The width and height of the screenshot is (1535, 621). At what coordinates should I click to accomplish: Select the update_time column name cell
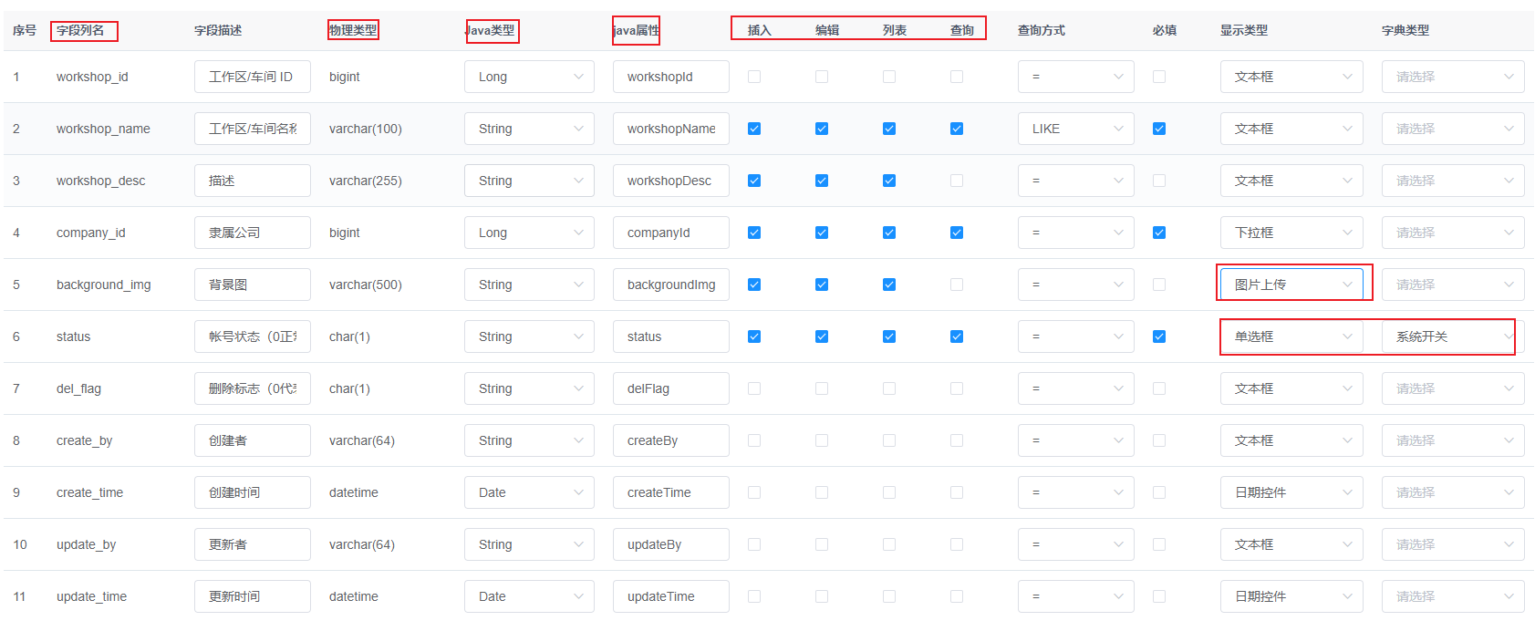(x=91, y=596)
